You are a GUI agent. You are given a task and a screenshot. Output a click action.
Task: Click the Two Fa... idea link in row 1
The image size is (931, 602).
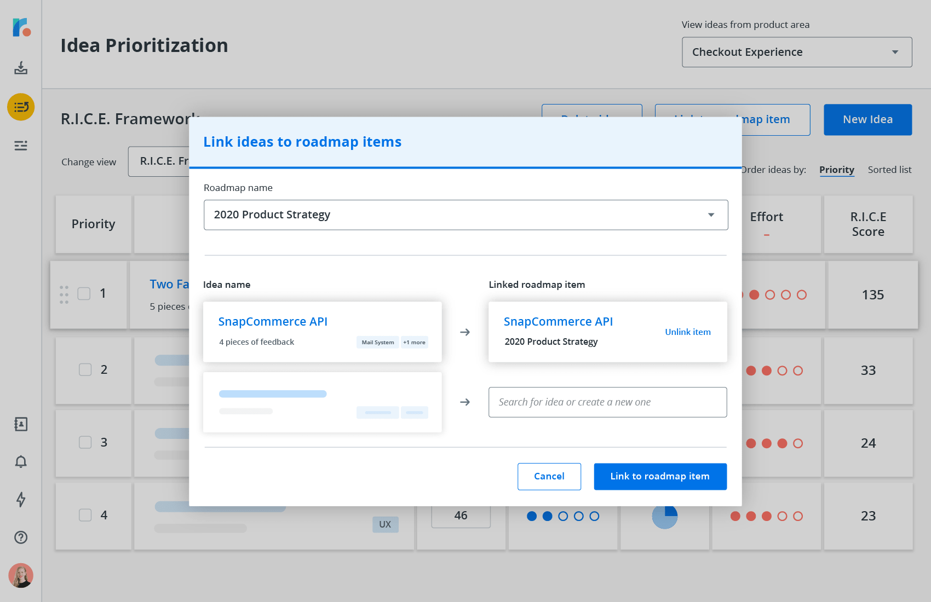coord(169,285)
